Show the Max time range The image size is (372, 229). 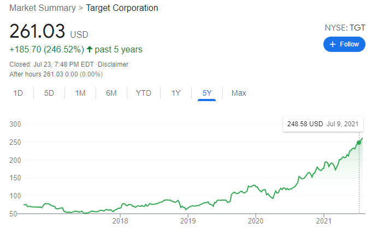click(x=239, y=93)
